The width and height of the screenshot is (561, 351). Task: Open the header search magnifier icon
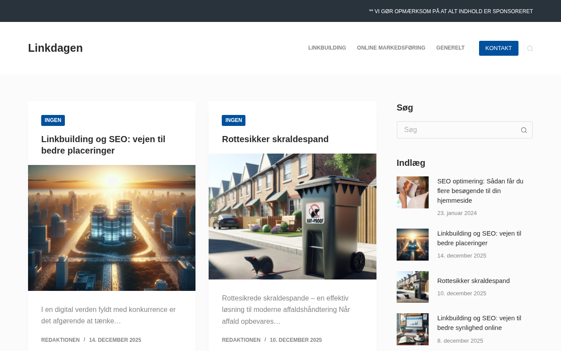click(x=530, y=48)
